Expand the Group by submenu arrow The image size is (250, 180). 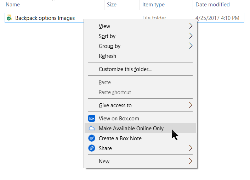(x=191, y=46)
